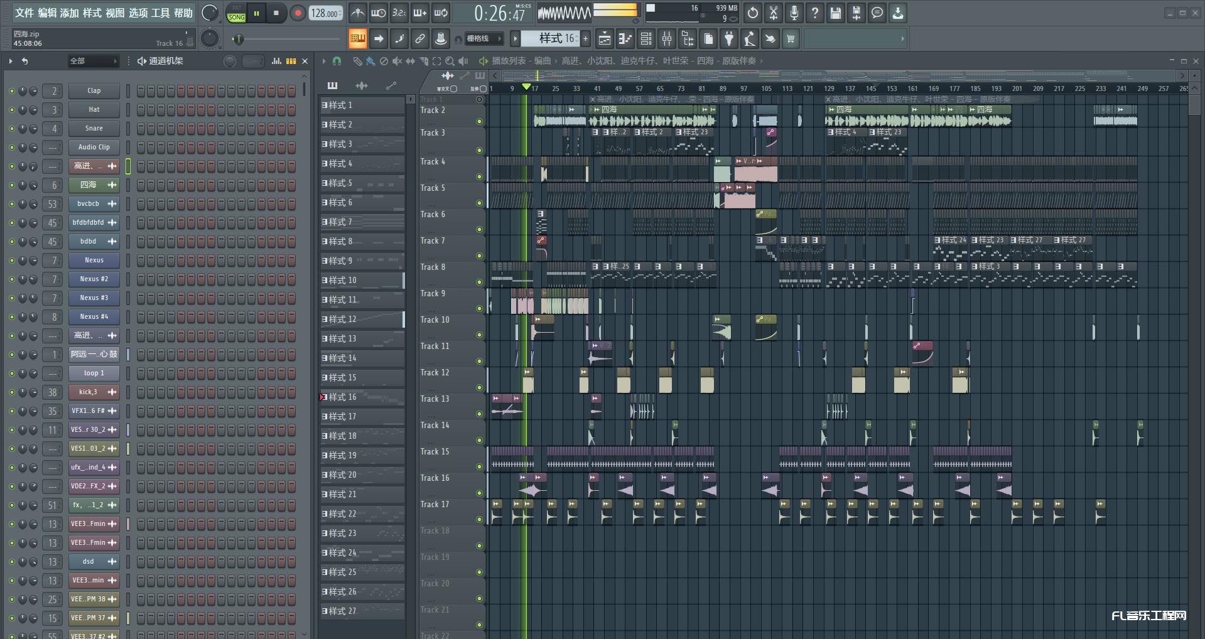Open the playlist options menu arrow
This screenshot has height=639, width=1205.
[x=323, y=61]
